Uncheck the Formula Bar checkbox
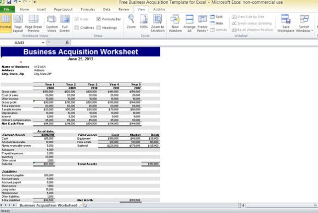Image resolution: width=318 pixels, height=213 pixels. pyautogui.click(x=99, y=19)
